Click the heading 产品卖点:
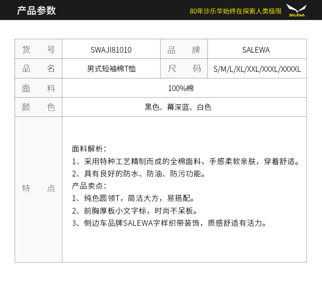The width and height of the screenshot is (322, 283). [89, 186]
